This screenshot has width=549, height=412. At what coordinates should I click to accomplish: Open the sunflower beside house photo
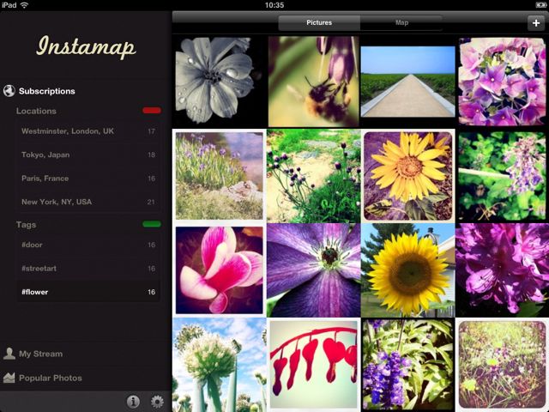(x=408, y=270)
